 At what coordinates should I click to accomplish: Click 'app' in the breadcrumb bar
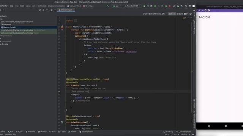click(x=11, y=6)
